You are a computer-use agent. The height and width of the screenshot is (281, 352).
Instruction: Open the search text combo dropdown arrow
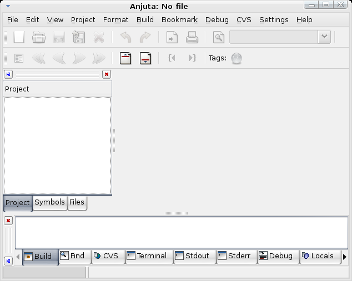[324, 37]
